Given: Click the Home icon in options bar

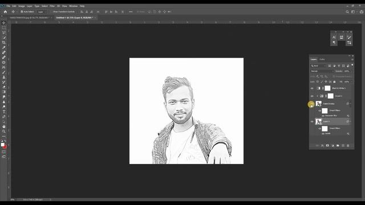Looking at the screenshot, I should pos(5,11).
